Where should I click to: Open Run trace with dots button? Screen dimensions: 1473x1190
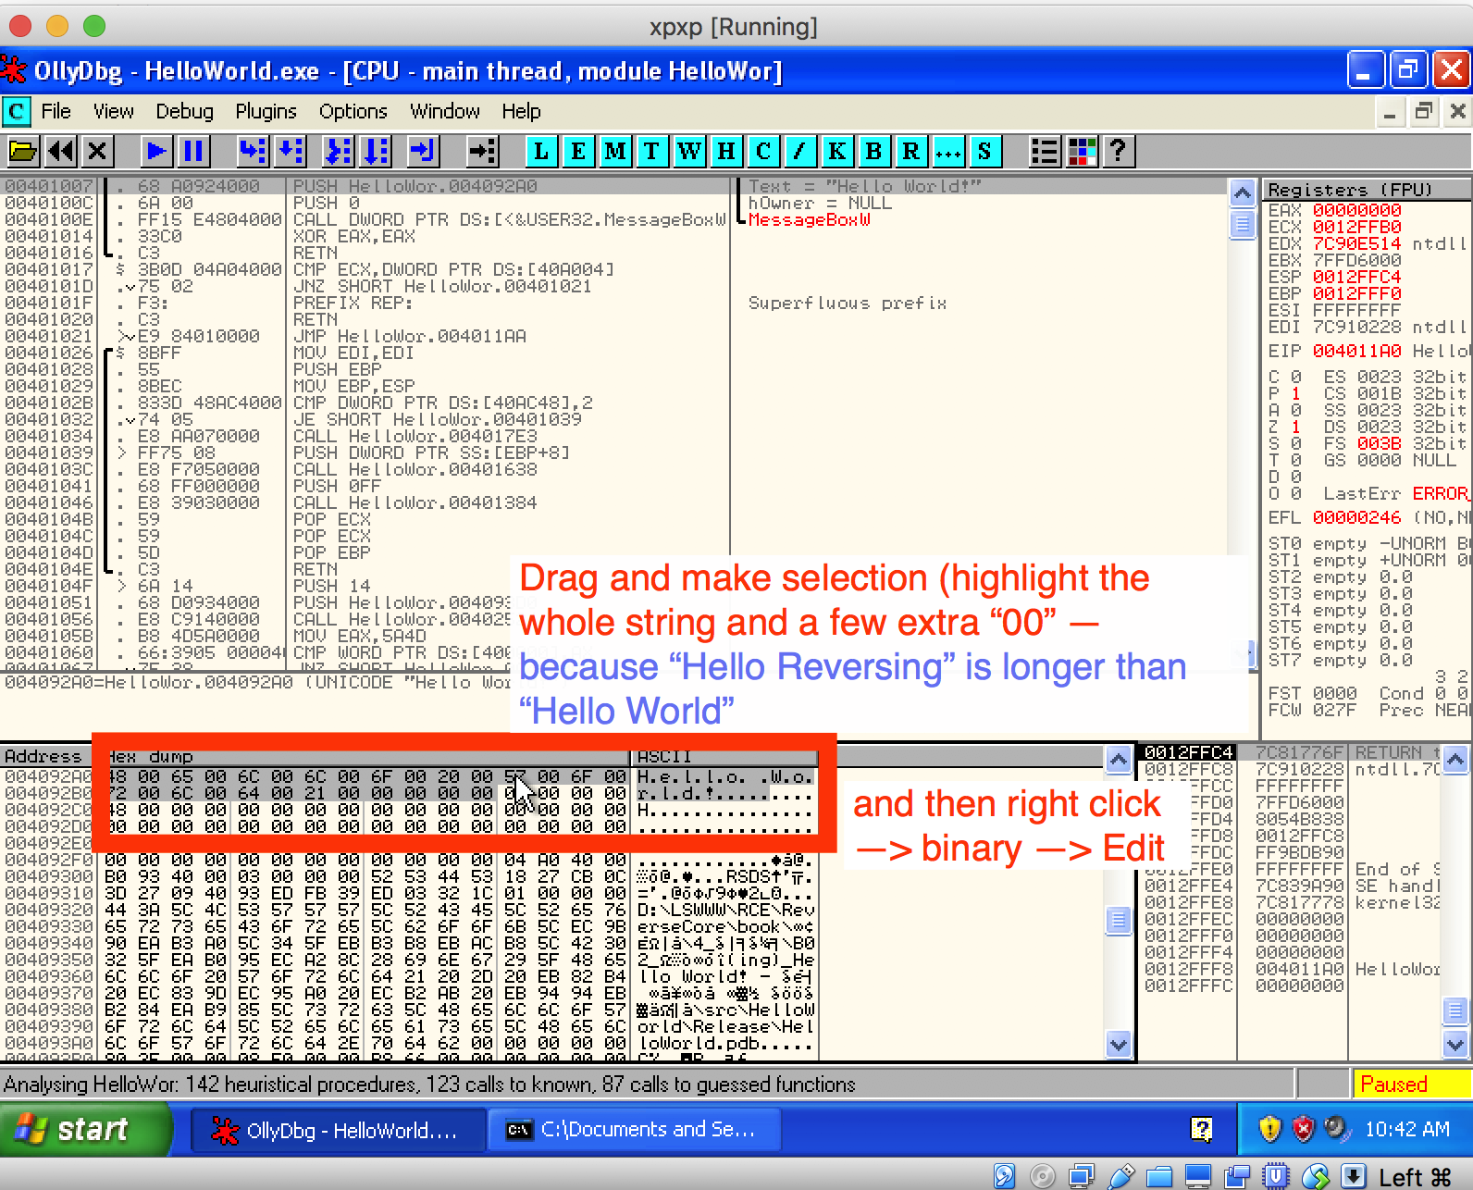click(x=948, y=151)
